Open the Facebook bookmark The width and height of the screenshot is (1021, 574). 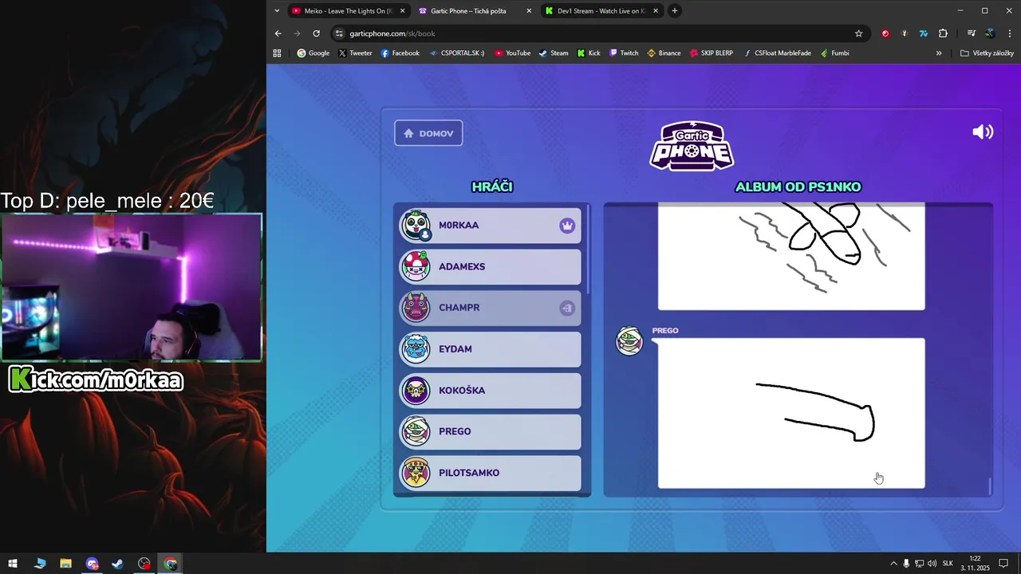pyautogui.click(x=400, y=53)
